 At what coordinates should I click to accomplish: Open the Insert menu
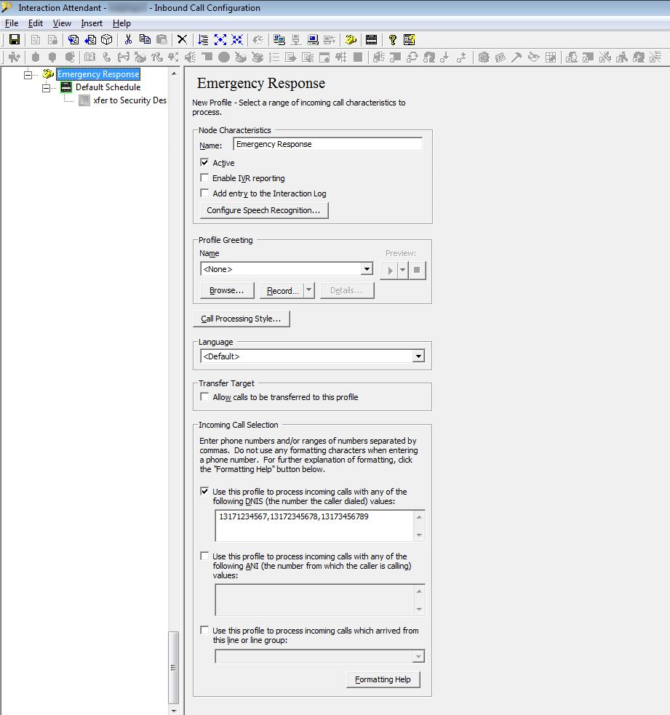click(x=92, y=23)
